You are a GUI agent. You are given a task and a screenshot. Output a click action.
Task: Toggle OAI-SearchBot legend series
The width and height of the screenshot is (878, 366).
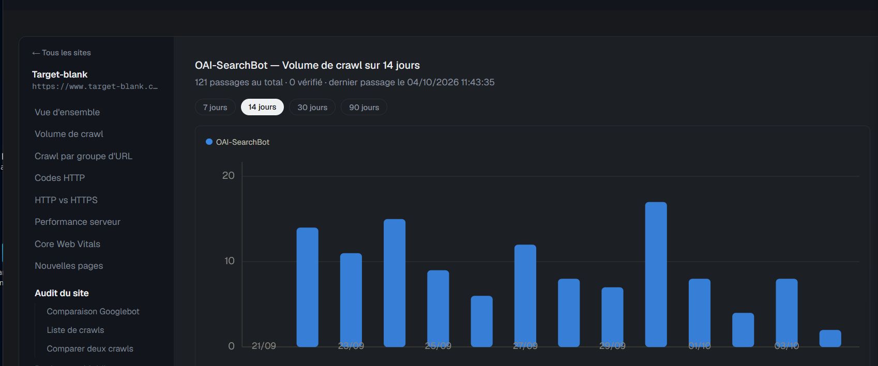click(238, 142)
